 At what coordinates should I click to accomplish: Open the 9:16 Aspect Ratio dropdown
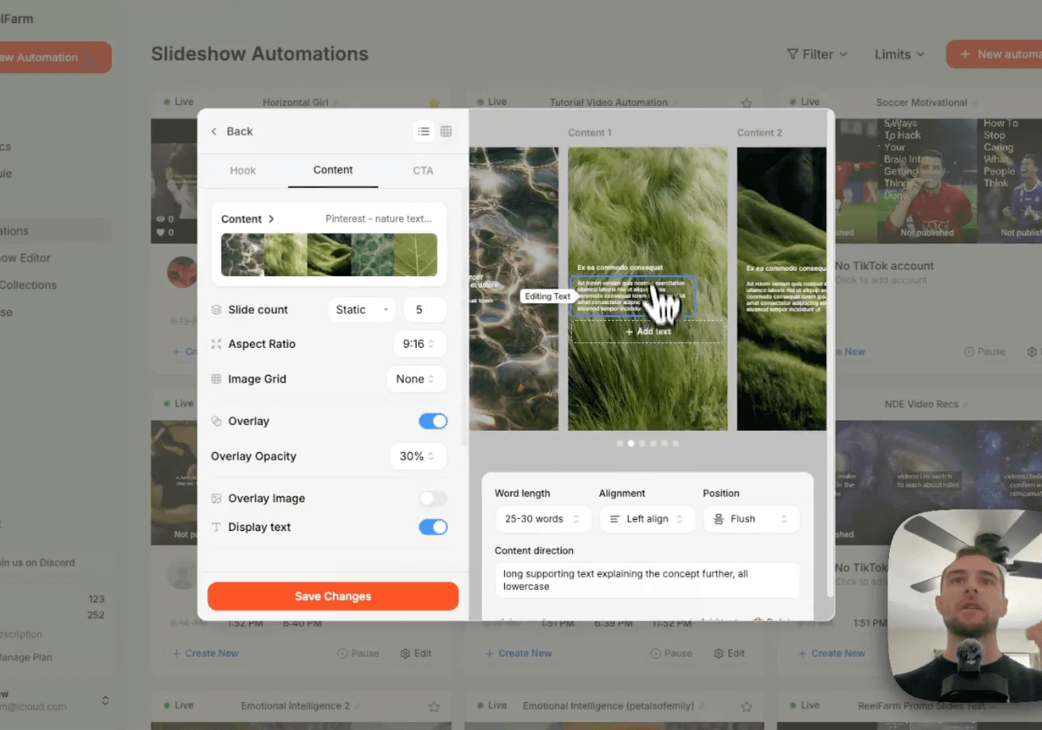(x=419, y=344)
